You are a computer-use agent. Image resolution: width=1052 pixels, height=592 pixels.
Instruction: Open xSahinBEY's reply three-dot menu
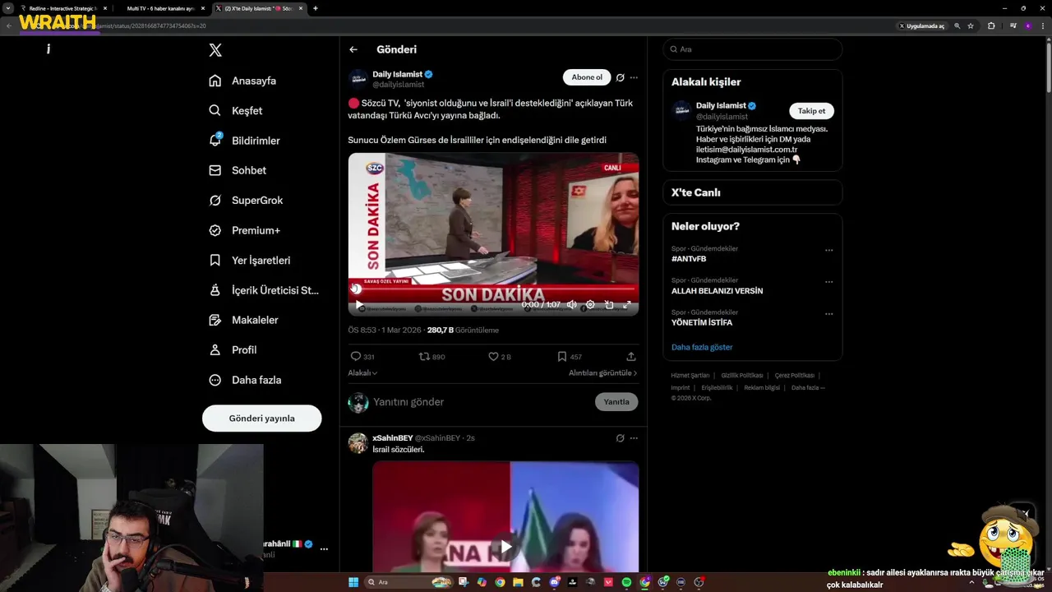(x=634, y=438)
